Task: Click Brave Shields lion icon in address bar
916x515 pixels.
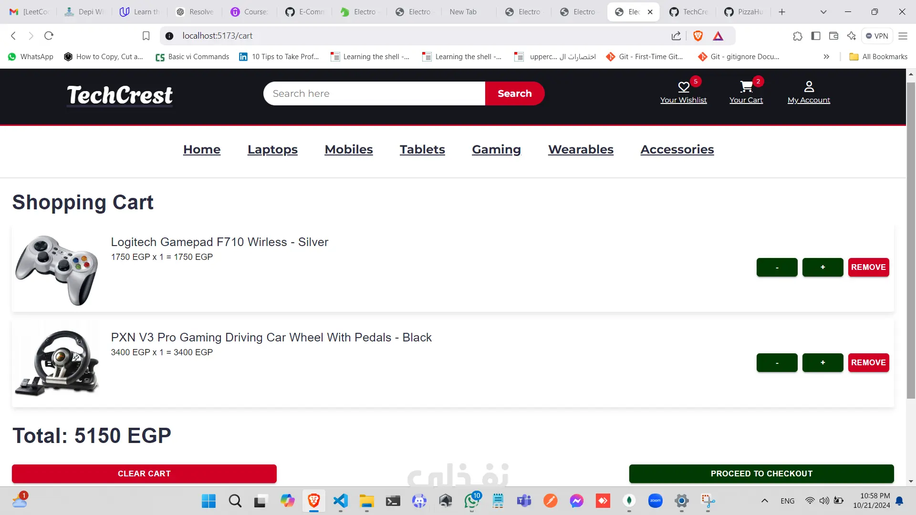Action: tap(698, 36)
